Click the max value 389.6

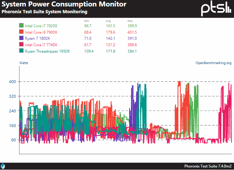tap(132, 45)
